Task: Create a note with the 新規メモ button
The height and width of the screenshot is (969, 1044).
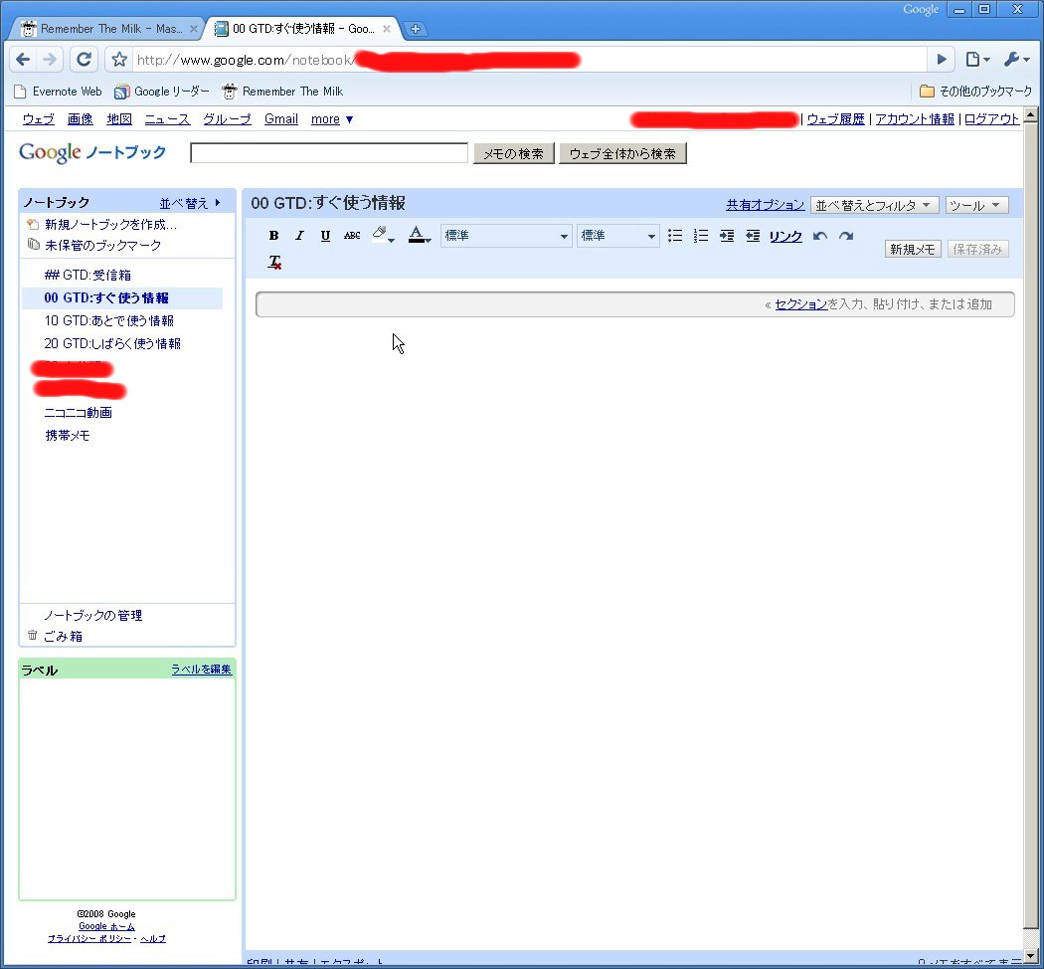Action: [x=912, y=249]
